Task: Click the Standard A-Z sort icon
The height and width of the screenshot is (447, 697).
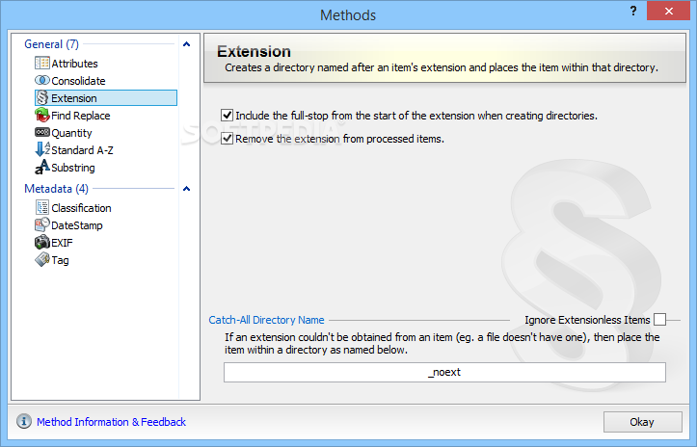Action: pyautogui.click(x=42, y=149)
